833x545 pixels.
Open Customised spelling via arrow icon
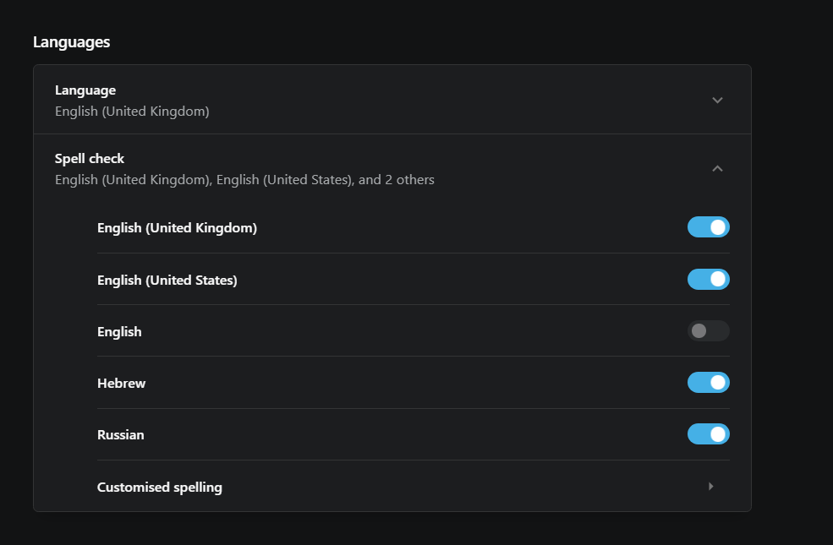(711, 487)
